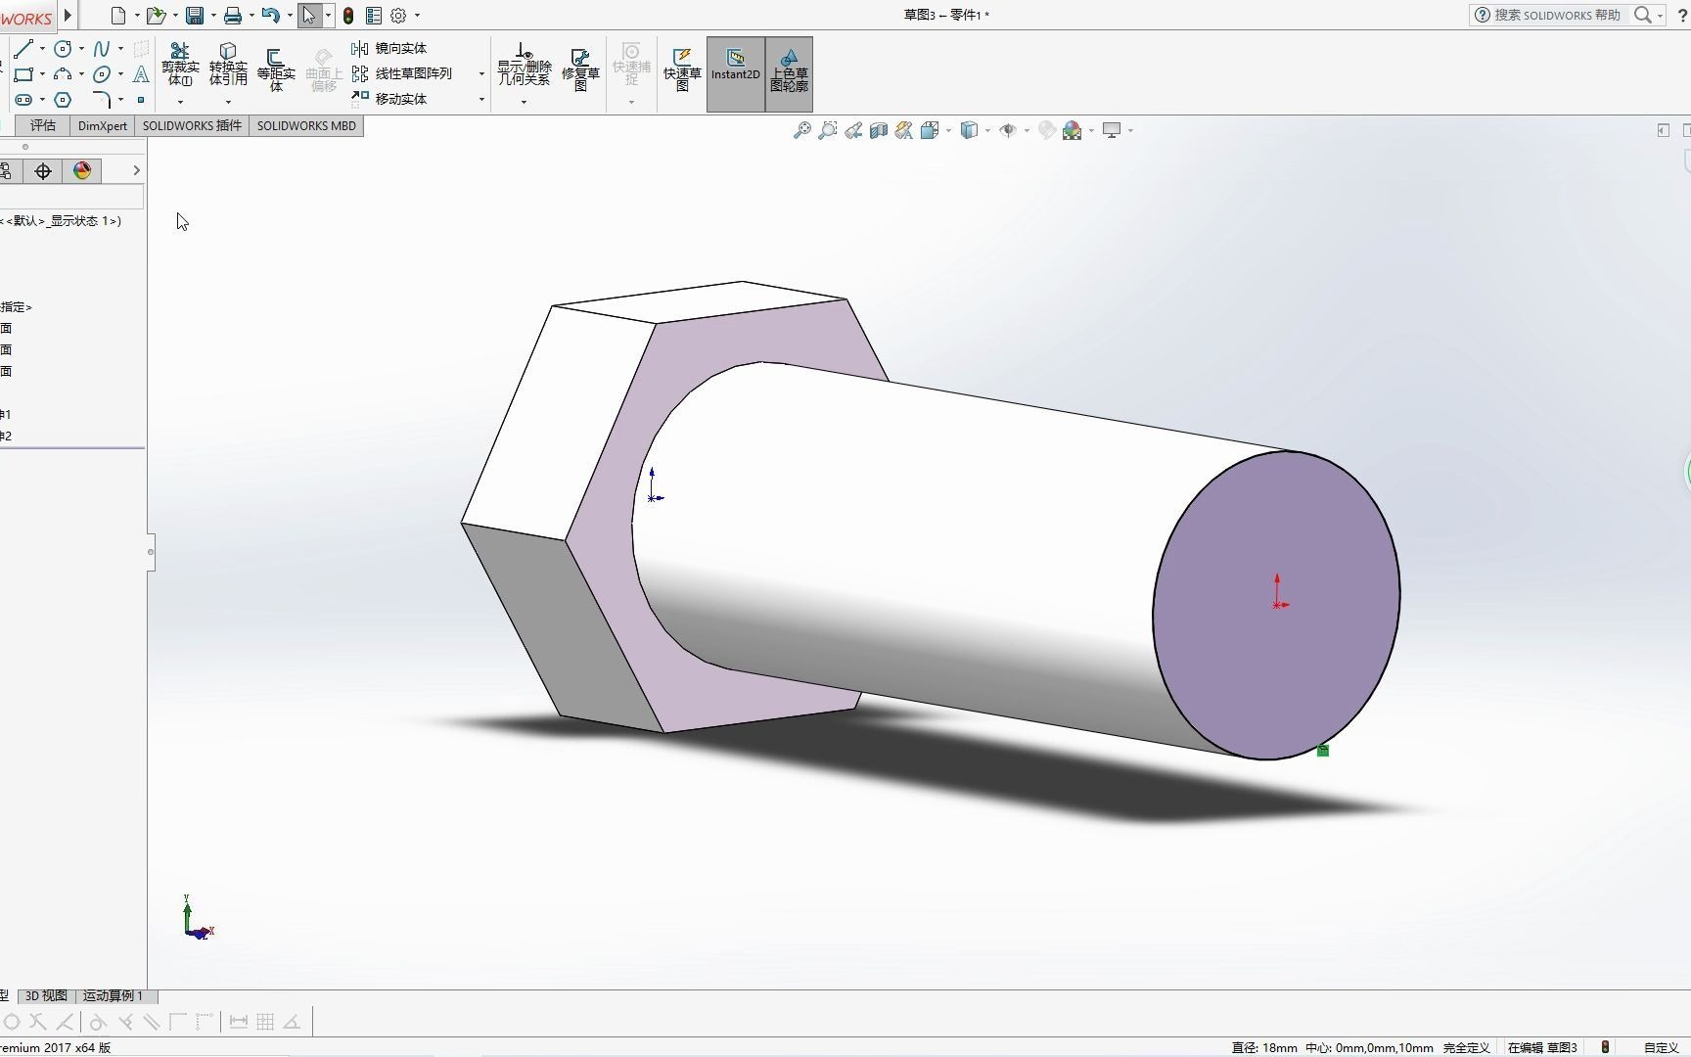This screenshot has width=1691, height=1057.
Task: Select the Circle sketch tool
Action: pos(63,48)
